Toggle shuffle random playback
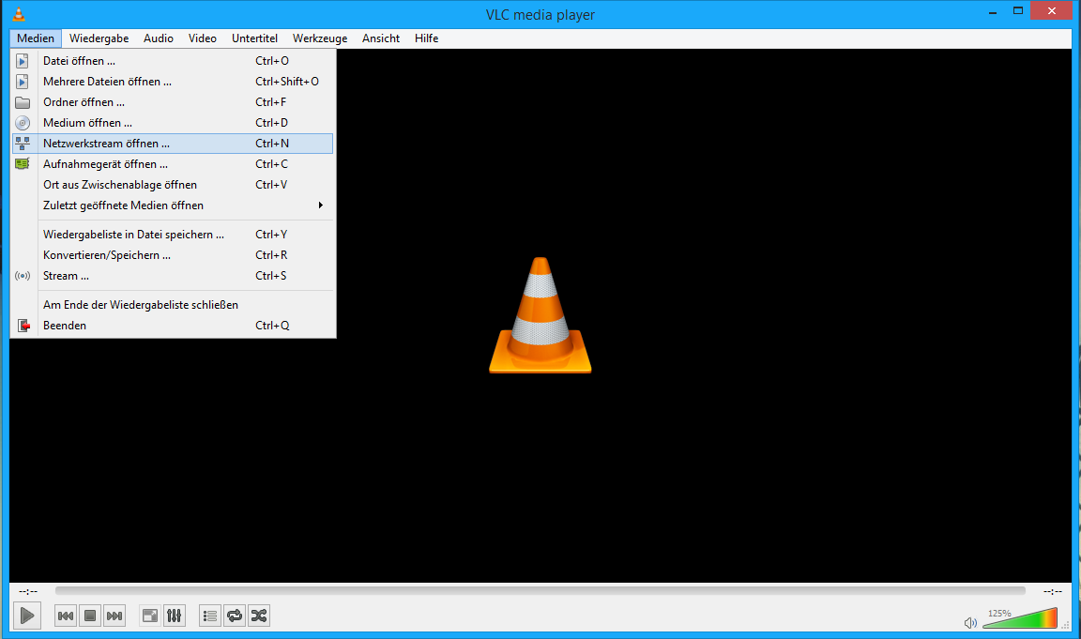Screen dimensions: 1081x639 coord(259,616)
